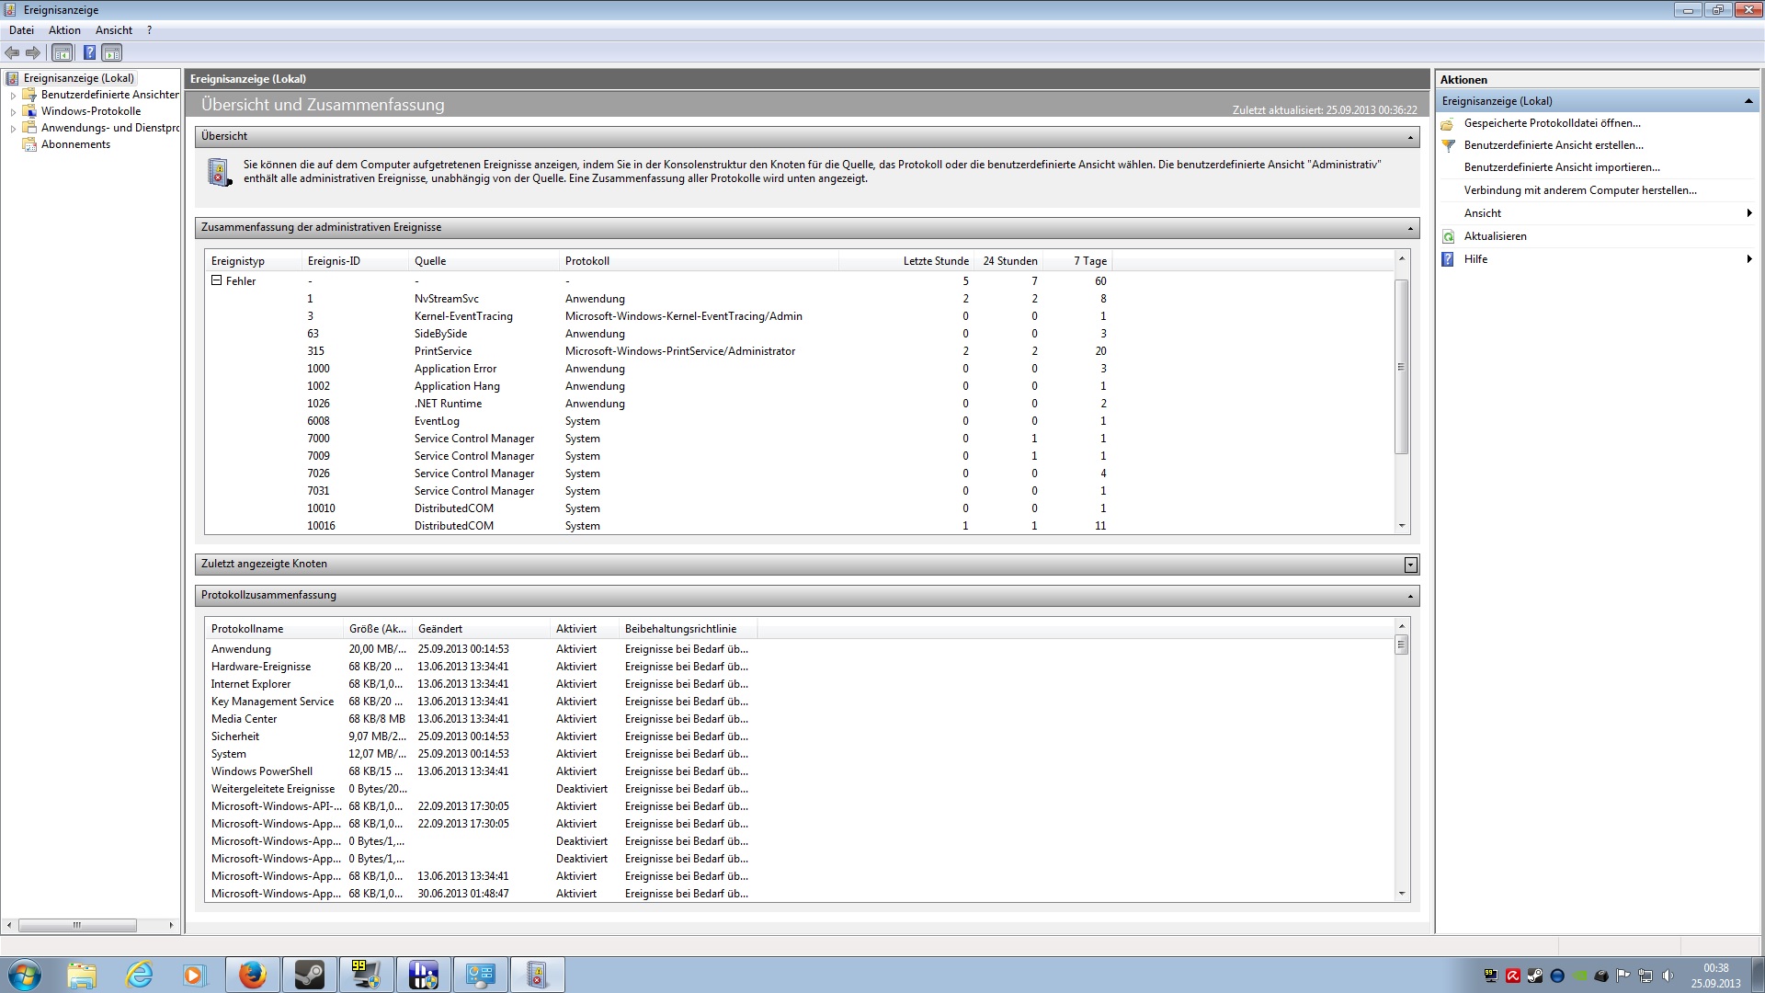This screenshot has width=1765, height=993.
Task: Click the filter icon beside 'Benutzerdefinierte Ansicht erstellen'
Action: 1449,145
